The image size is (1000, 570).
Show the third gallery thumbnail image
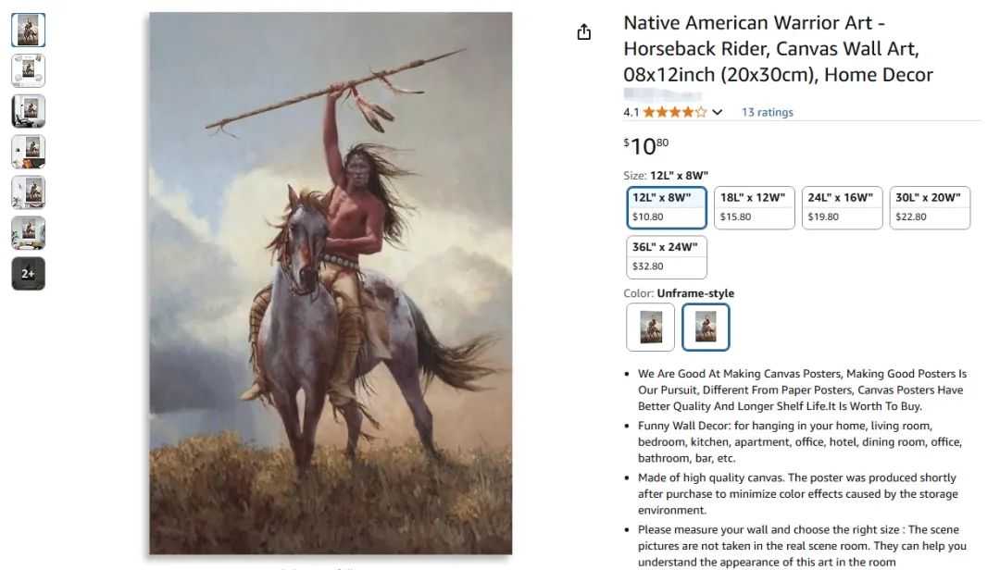coord(28,111)
